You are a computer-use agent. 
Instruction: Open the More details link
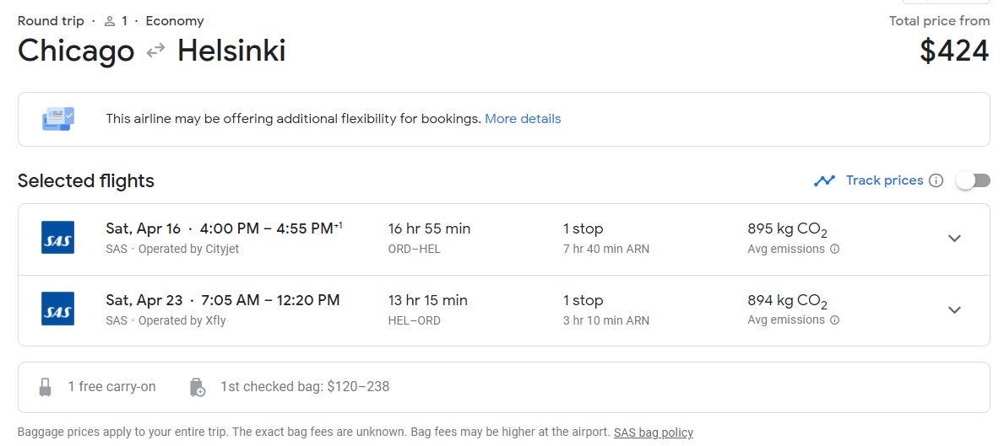[x=523, y=119]
